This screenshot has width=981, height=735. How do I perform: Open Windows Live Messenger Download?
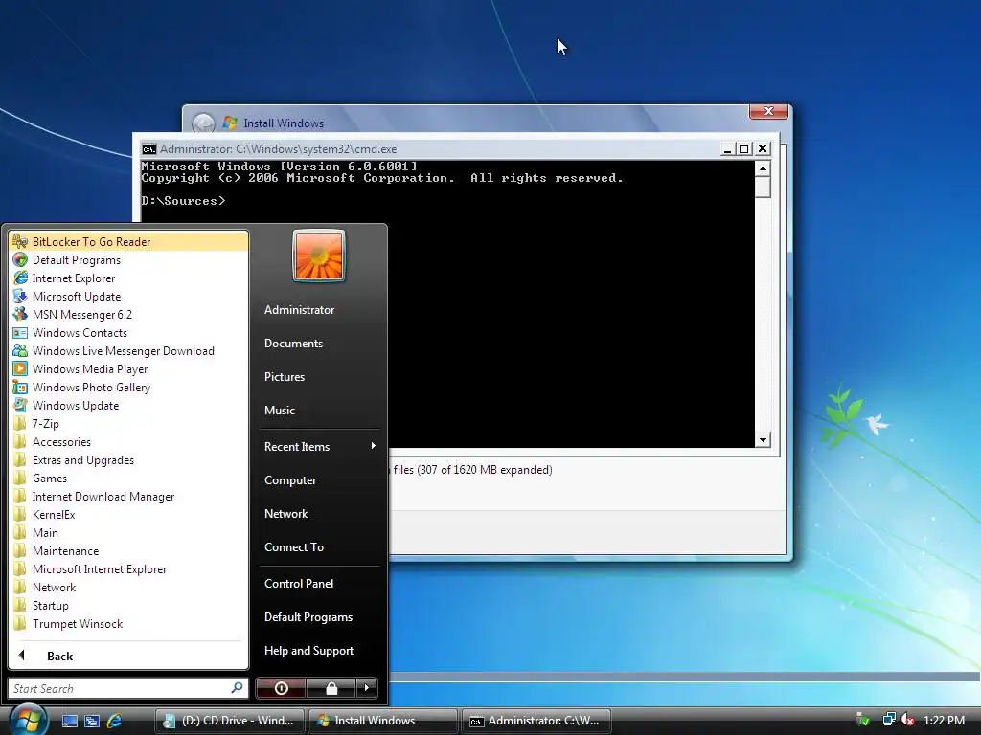pyautogui.click(x=128, y=350)
